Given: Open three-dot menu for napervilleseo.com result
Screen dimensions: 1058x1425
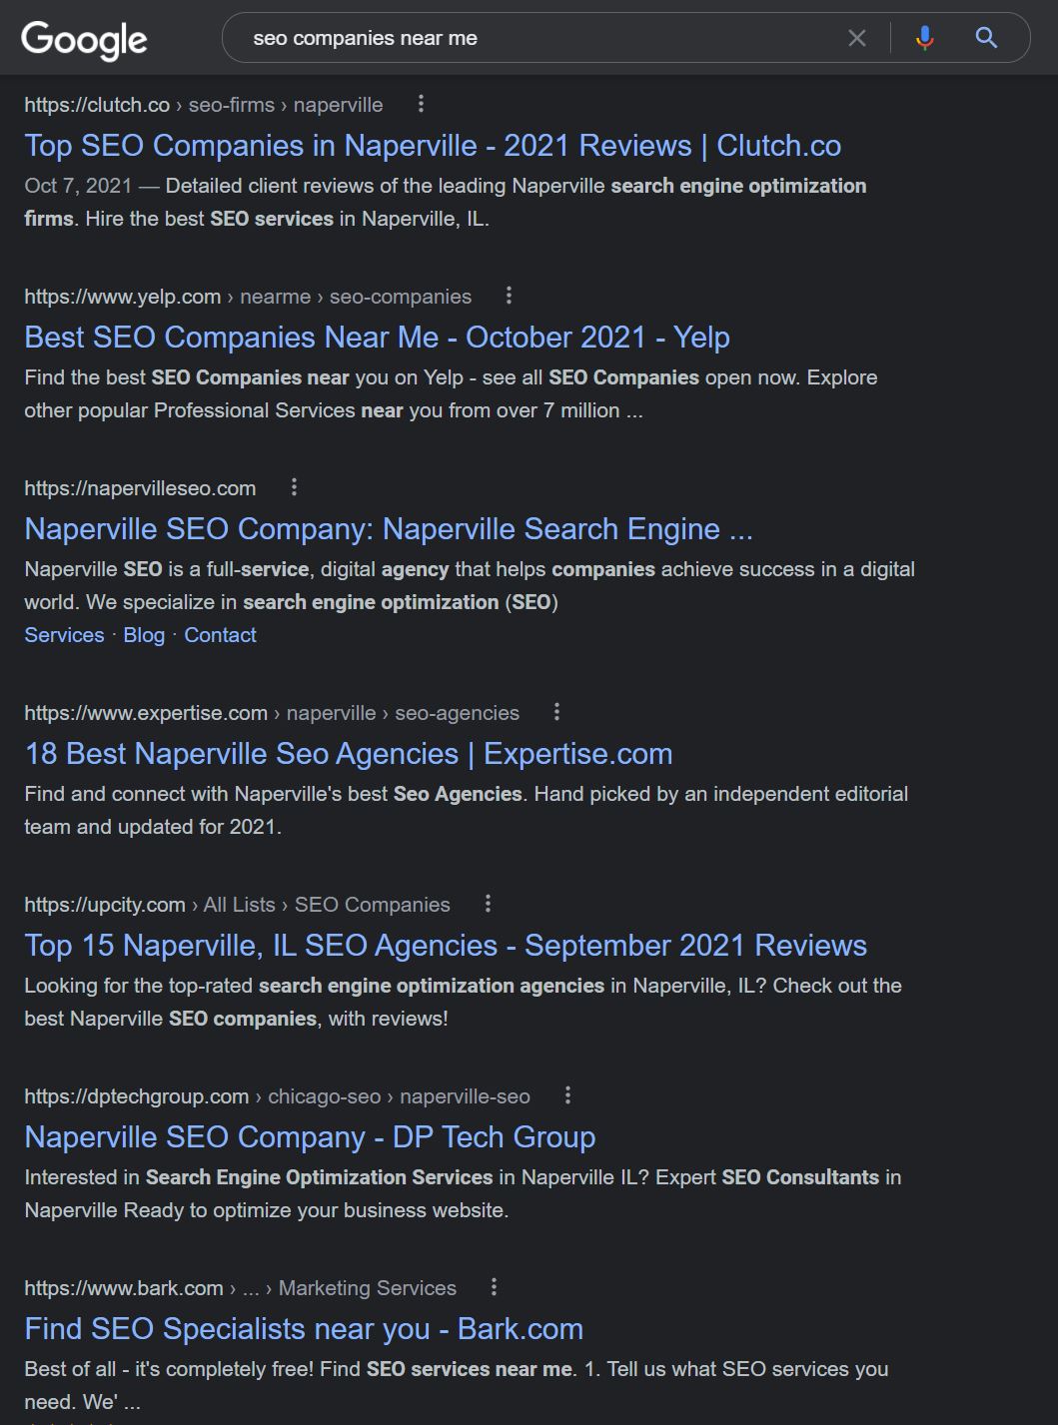Looking at the screenshot, I should 294,487.
